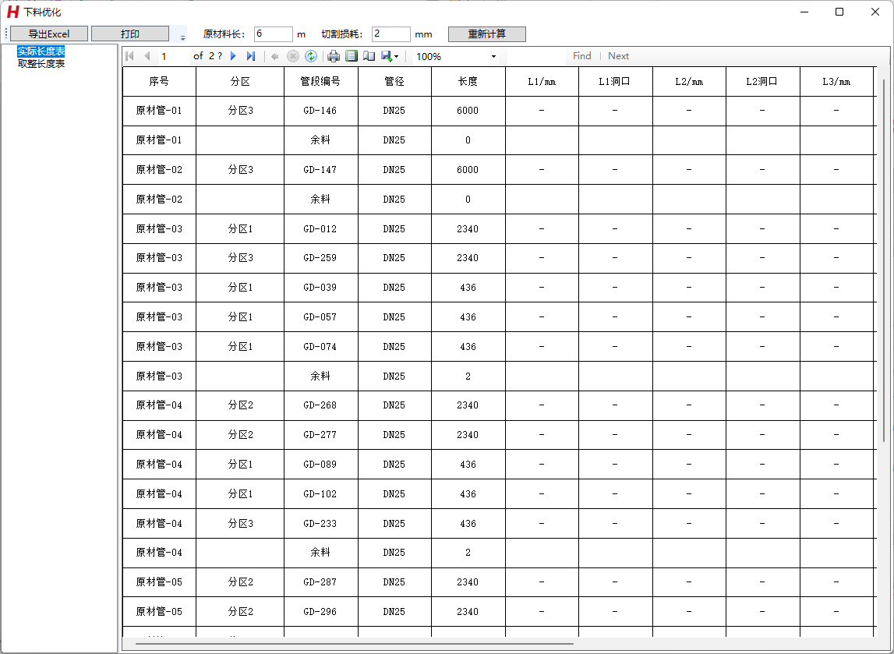
Task: Click the refresh report icon
Action: point(311,56)
